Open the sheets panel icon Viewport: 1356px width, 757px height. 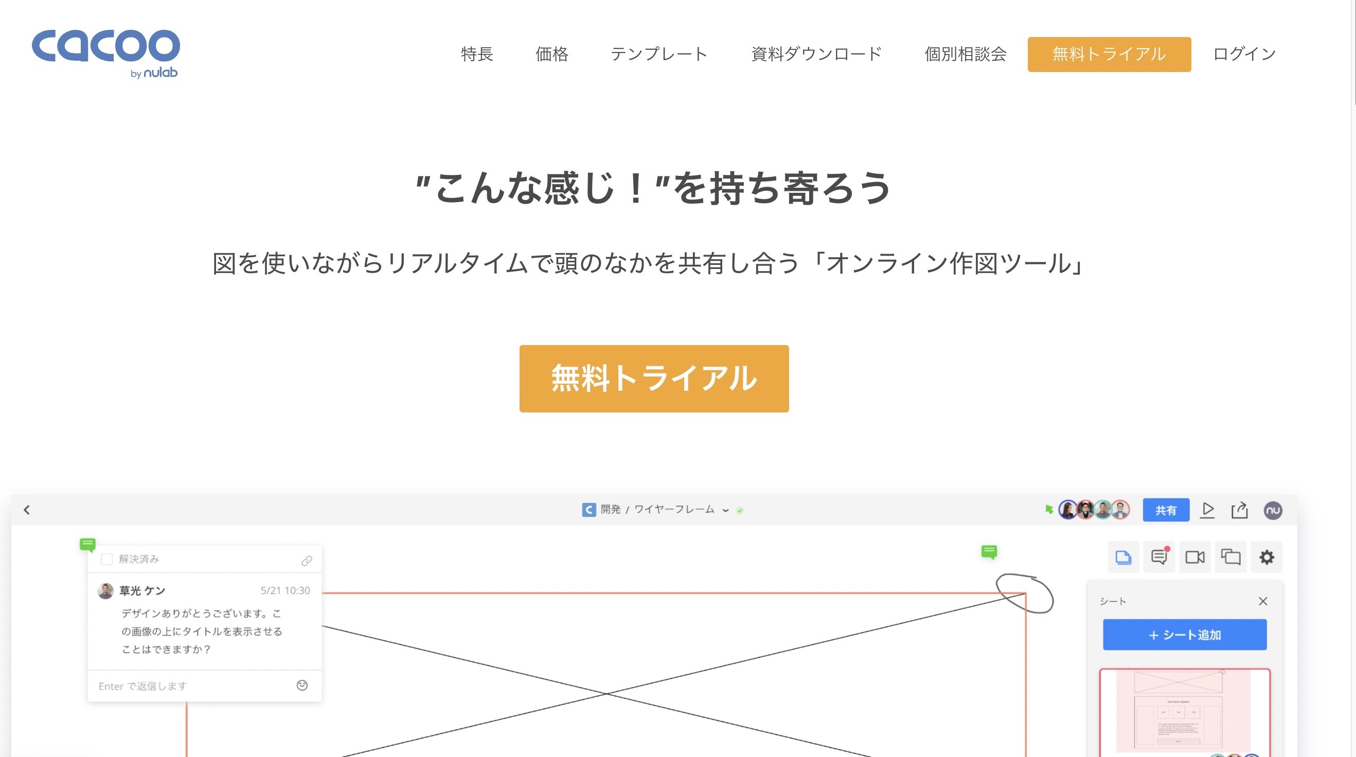pos(1123,557)
